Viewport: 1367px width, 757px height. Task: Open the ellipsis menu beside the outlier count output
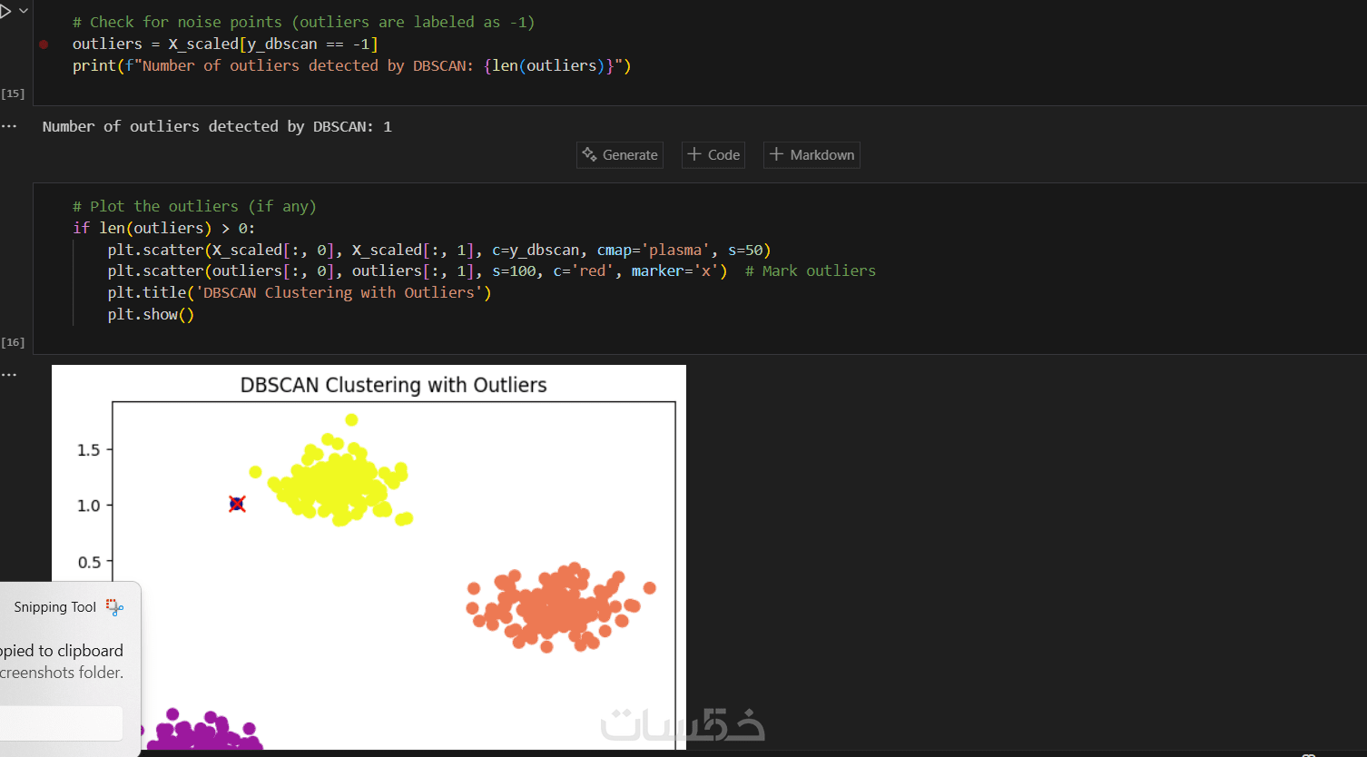click(9, 126)
